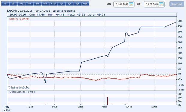Click the Юли month axis label

point(154,107)
